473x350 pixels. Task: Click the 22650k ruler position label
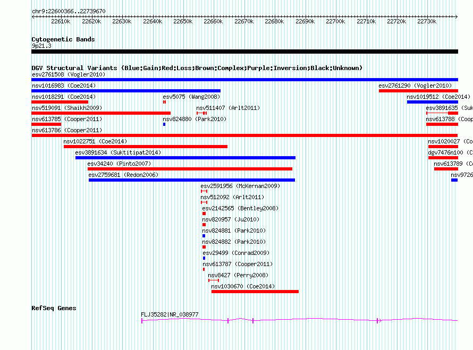point(183,21)
